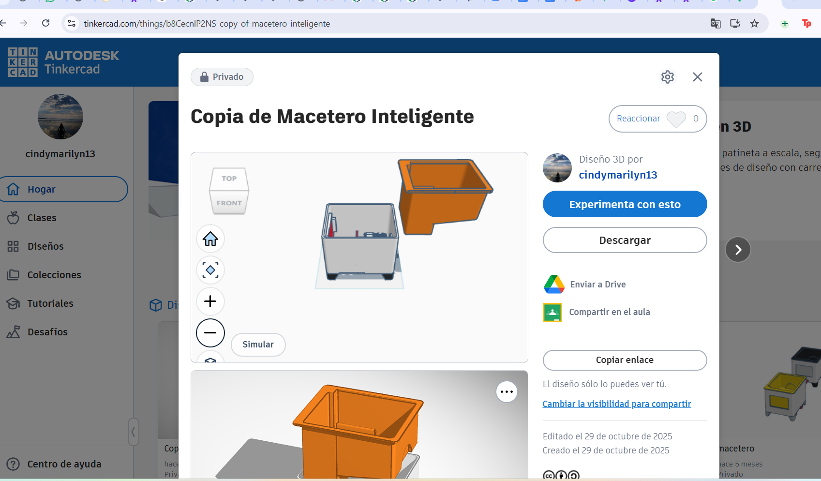Click the Google Drive icon
Viewport: 821px width, 481px height.
click(x=554, y=285)
